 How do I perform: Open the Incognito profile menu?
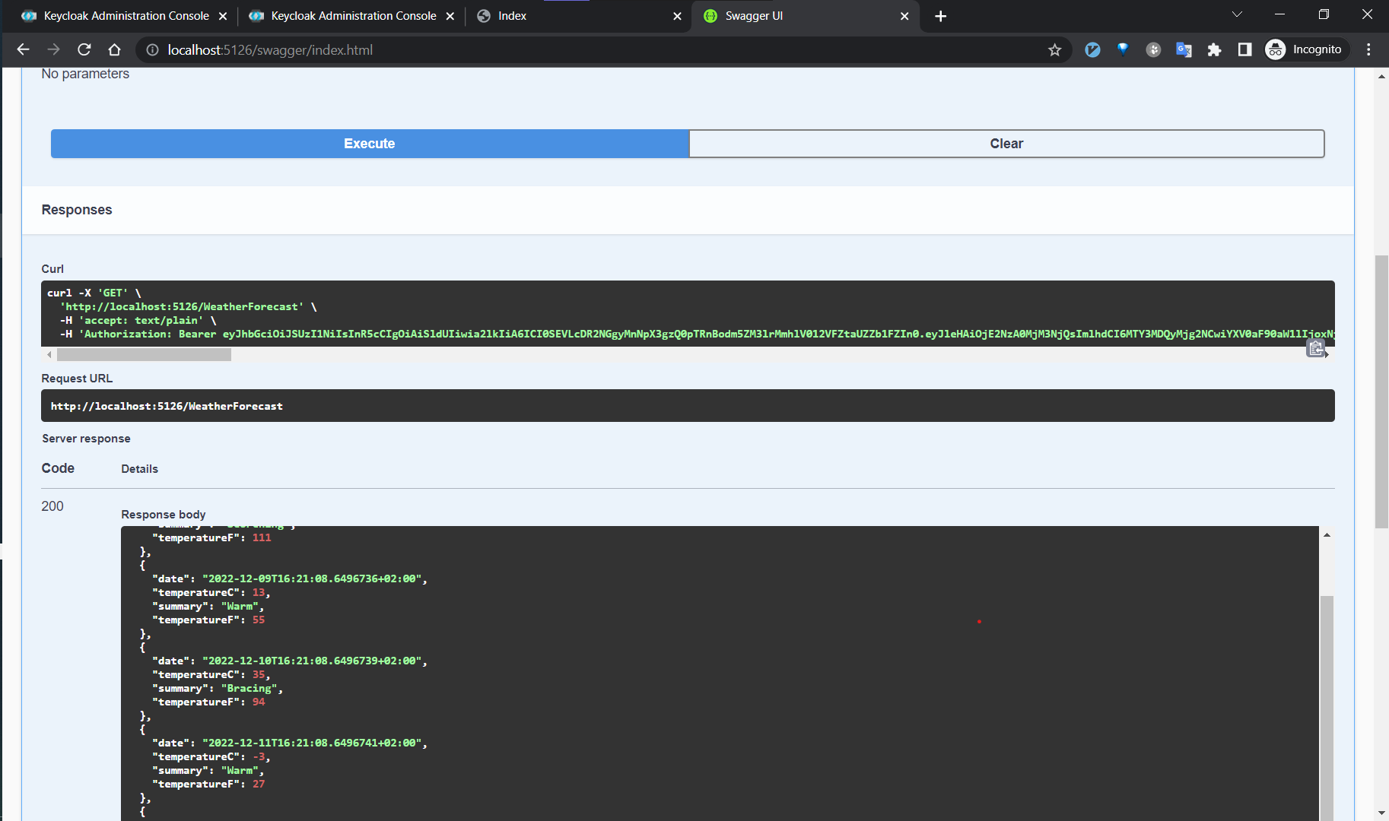tap(1306, 49)
